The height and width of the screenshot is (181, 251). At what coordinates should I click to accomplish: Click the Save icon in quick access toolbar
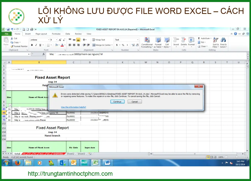click(8, 29)
